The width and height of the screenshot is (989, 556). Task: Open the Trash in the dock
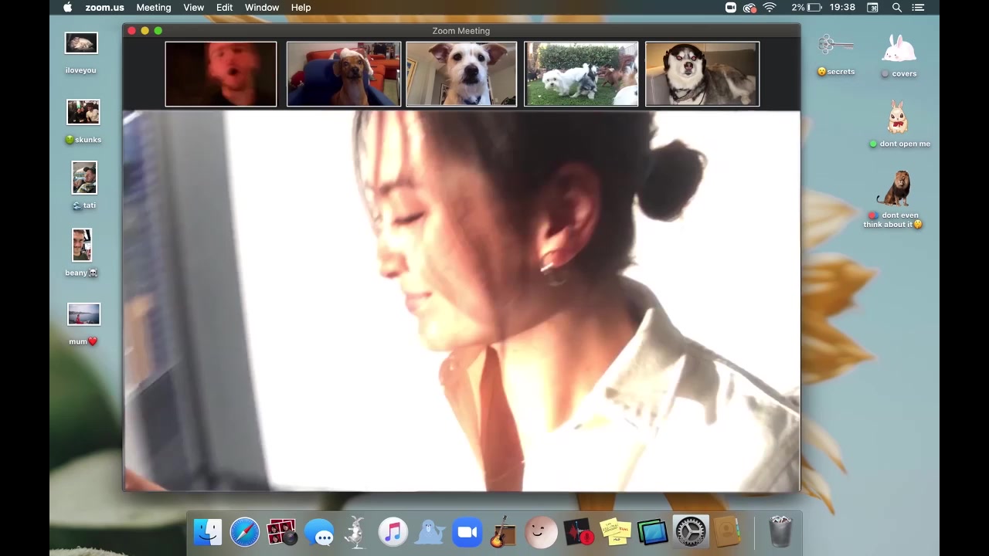(780, 533)
